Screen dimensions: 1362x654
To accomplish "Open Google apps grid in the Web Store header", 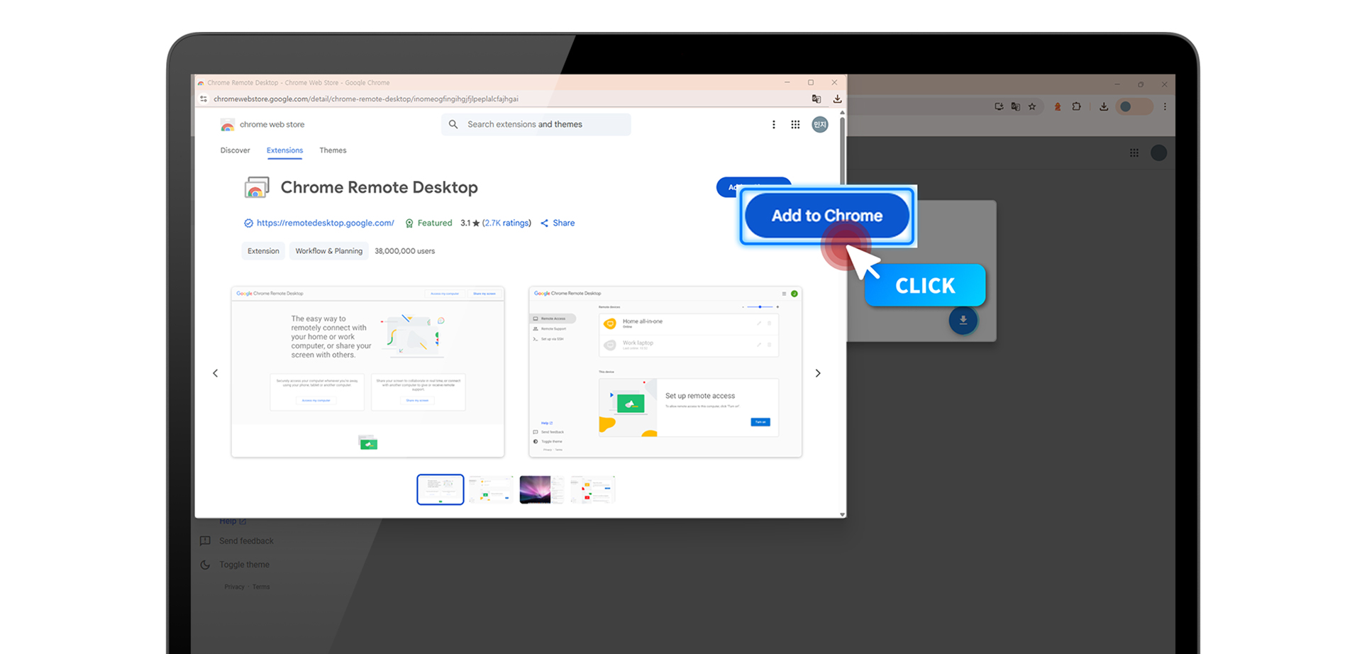I will point(795,125).
